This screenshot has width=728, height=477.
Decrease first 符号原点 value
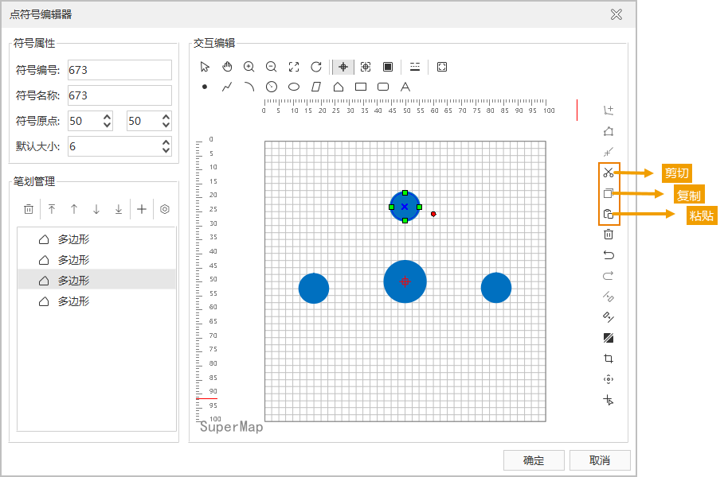[x=107, y=125]
